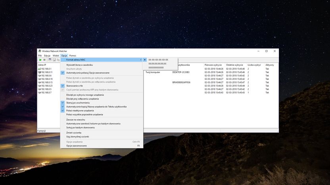Click the save floppy disk toolbar icon

point(54,60)
